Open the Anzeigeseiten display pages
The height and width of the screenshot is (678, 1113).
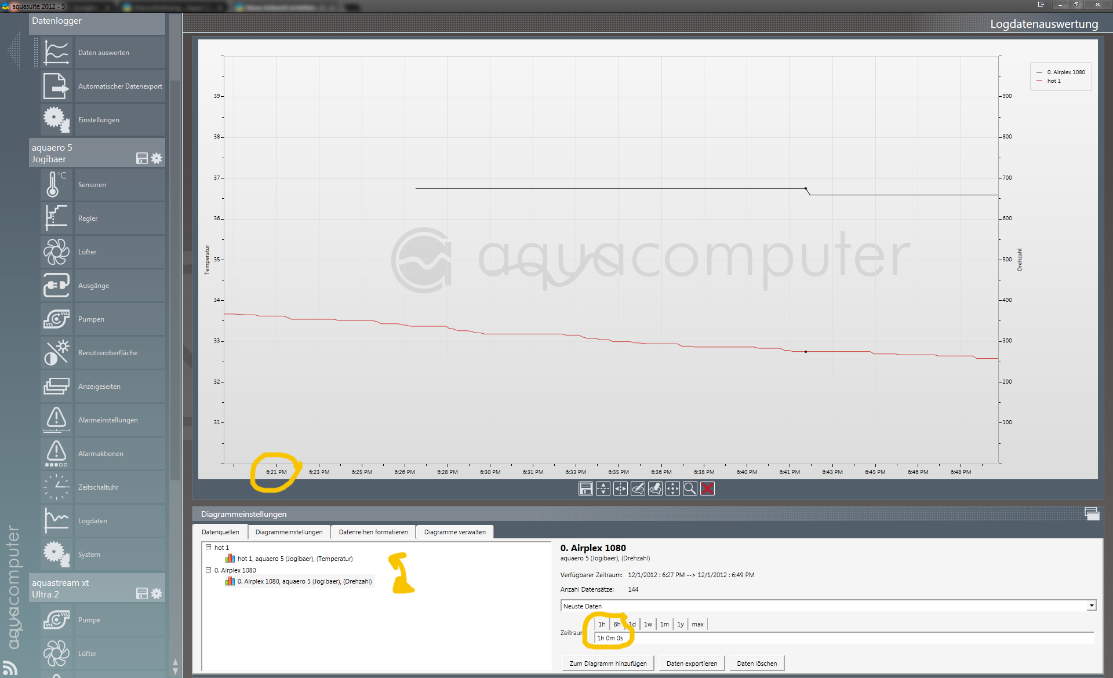coord(103,387)
